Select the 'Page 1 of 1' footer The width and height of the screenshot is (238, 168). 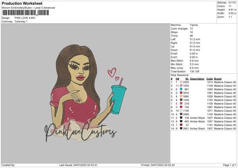coord(230,165)
